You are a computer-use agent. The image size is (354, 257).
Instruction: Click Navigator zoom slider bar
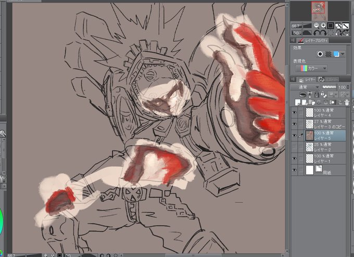click(307, 25)
